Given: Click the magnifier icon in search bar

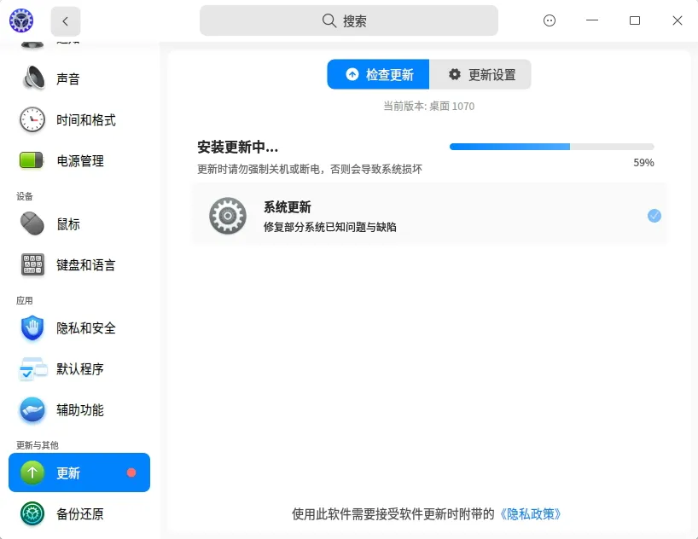Looking at the screenshot, I should pyautogui.click(x=329, y=20).
